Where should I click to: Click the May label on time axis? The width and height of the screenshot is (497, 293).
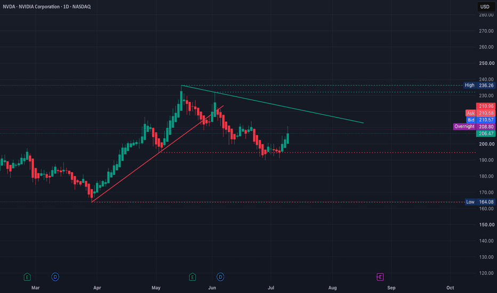pos(156,288)
